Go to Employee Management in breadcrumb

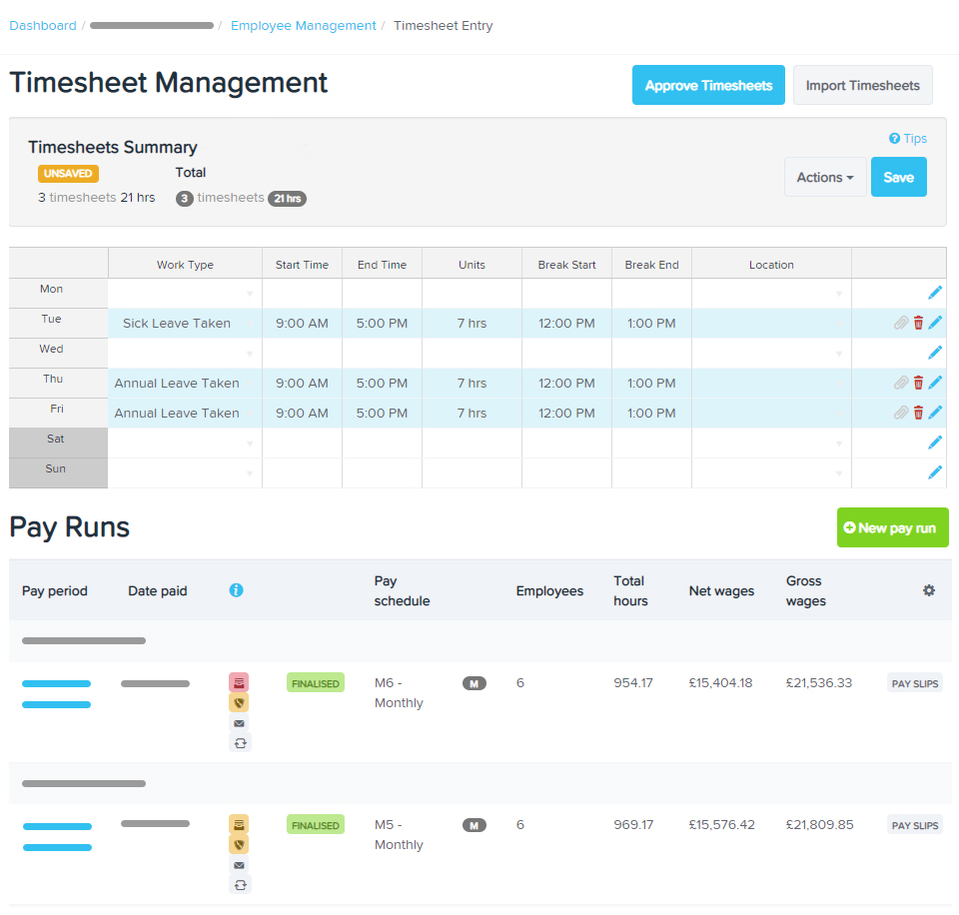[x=303, y=26]
